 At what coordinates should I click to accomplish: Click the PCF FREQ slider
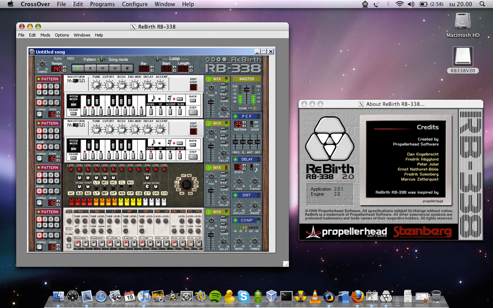(x=236, y=141)
